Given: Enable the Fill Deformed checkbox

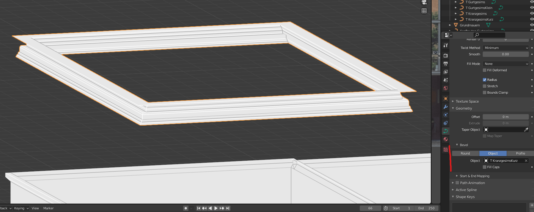Looking at the screenshot, I should 485,70.
